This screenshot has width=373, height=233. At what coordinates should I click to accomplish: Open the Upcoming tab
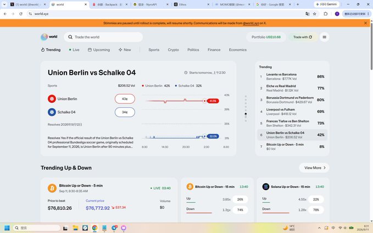tap(99, 50)
